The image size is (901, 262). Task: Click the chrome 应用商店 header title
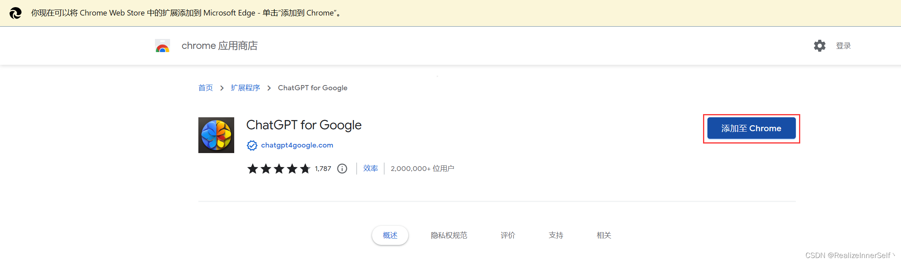click(219, 46)
